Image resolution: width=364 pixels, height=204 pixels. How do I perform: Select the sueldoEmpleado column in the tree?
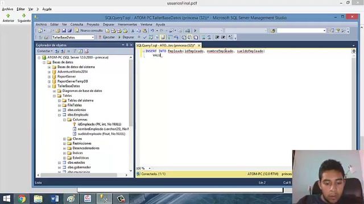(101, 134)
